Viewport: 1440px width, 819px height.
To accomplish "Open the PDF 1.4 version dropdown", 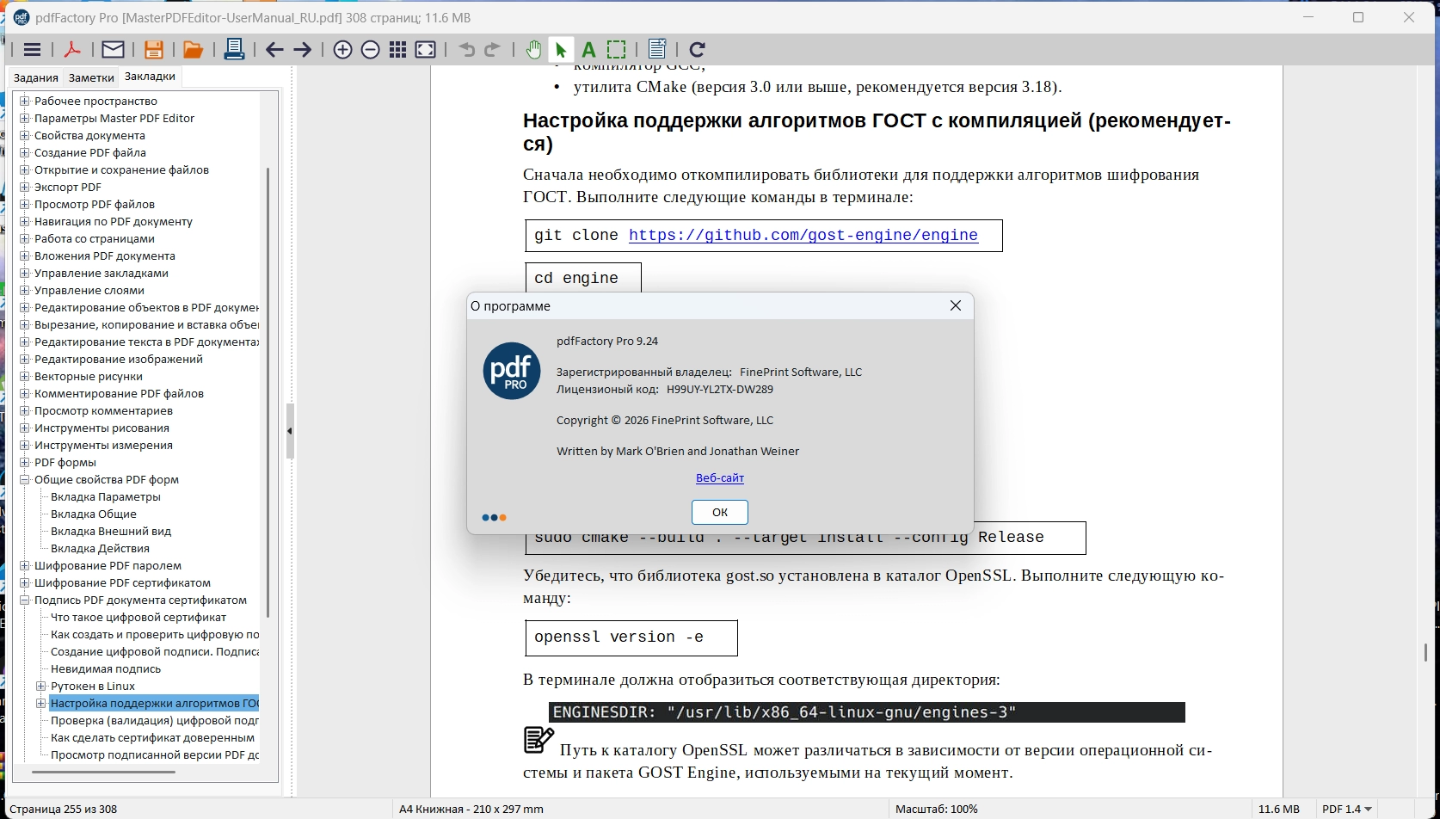I will tap(1347, 809).
